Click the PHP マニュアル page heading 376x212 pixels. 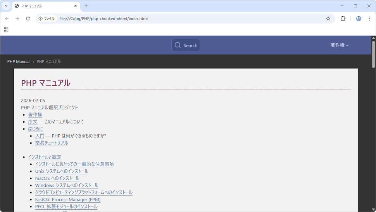[x=46, y=83]
